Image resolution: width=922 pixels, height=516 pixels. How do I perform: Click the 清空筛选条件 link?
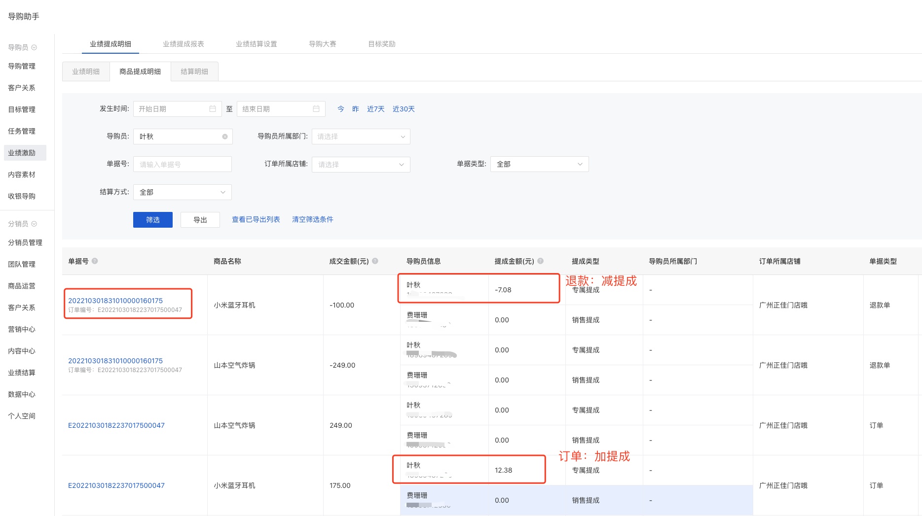312,219
